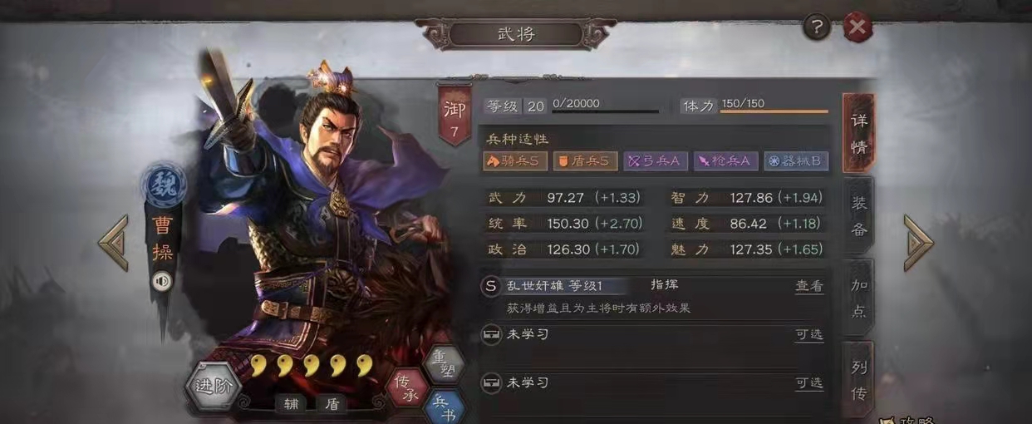Image resolution: width=1032 pixels, height=424 pixels.
Task: Select the 骑兵S troop aptitude tag
Action: [x=515, y=161]
